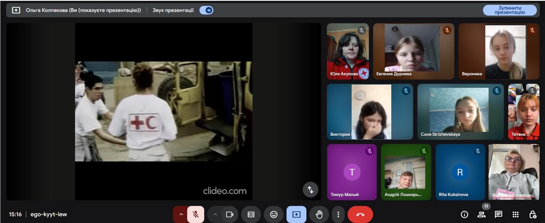The image size is (545, 223).
Task: Click the Зупинити презентацію button
Action: [x=509, y=10]
